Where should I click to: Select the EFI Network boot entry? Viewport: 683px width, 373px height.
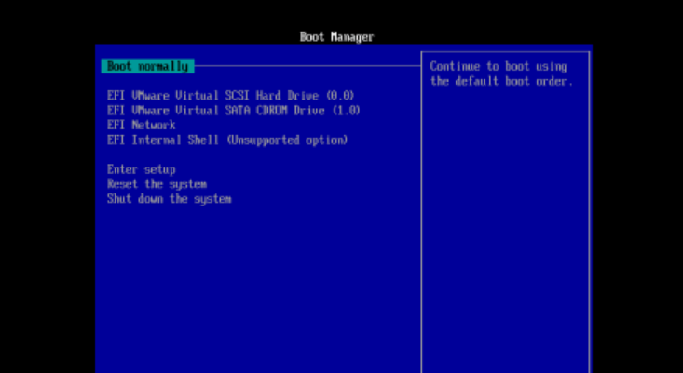tap(141, 126)
